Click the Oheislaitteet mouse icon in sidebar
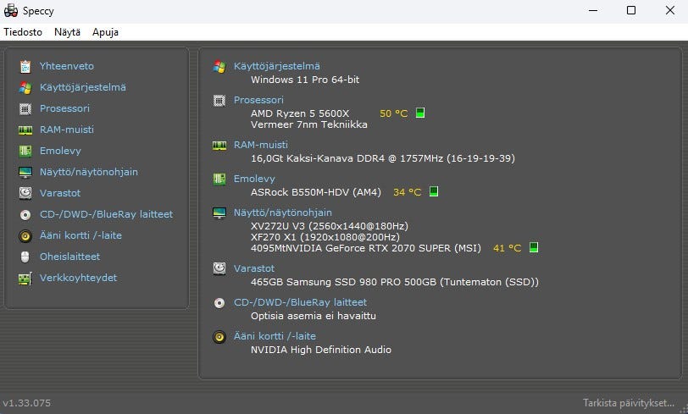Screen dimensions: 688x414 coord(25,257)
